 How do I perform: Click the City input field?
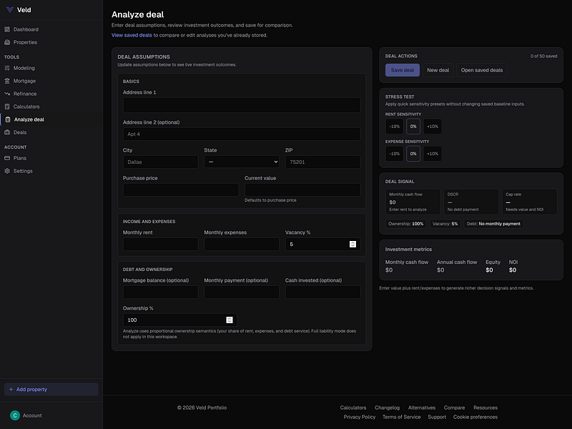[160, 162]
